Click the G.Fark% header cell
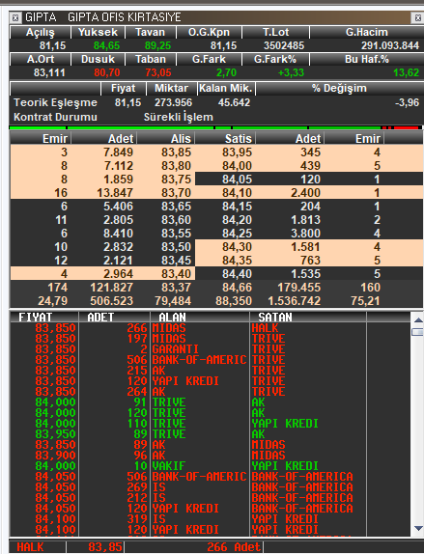This screenshot has height=554, width=424. (276, 59)
